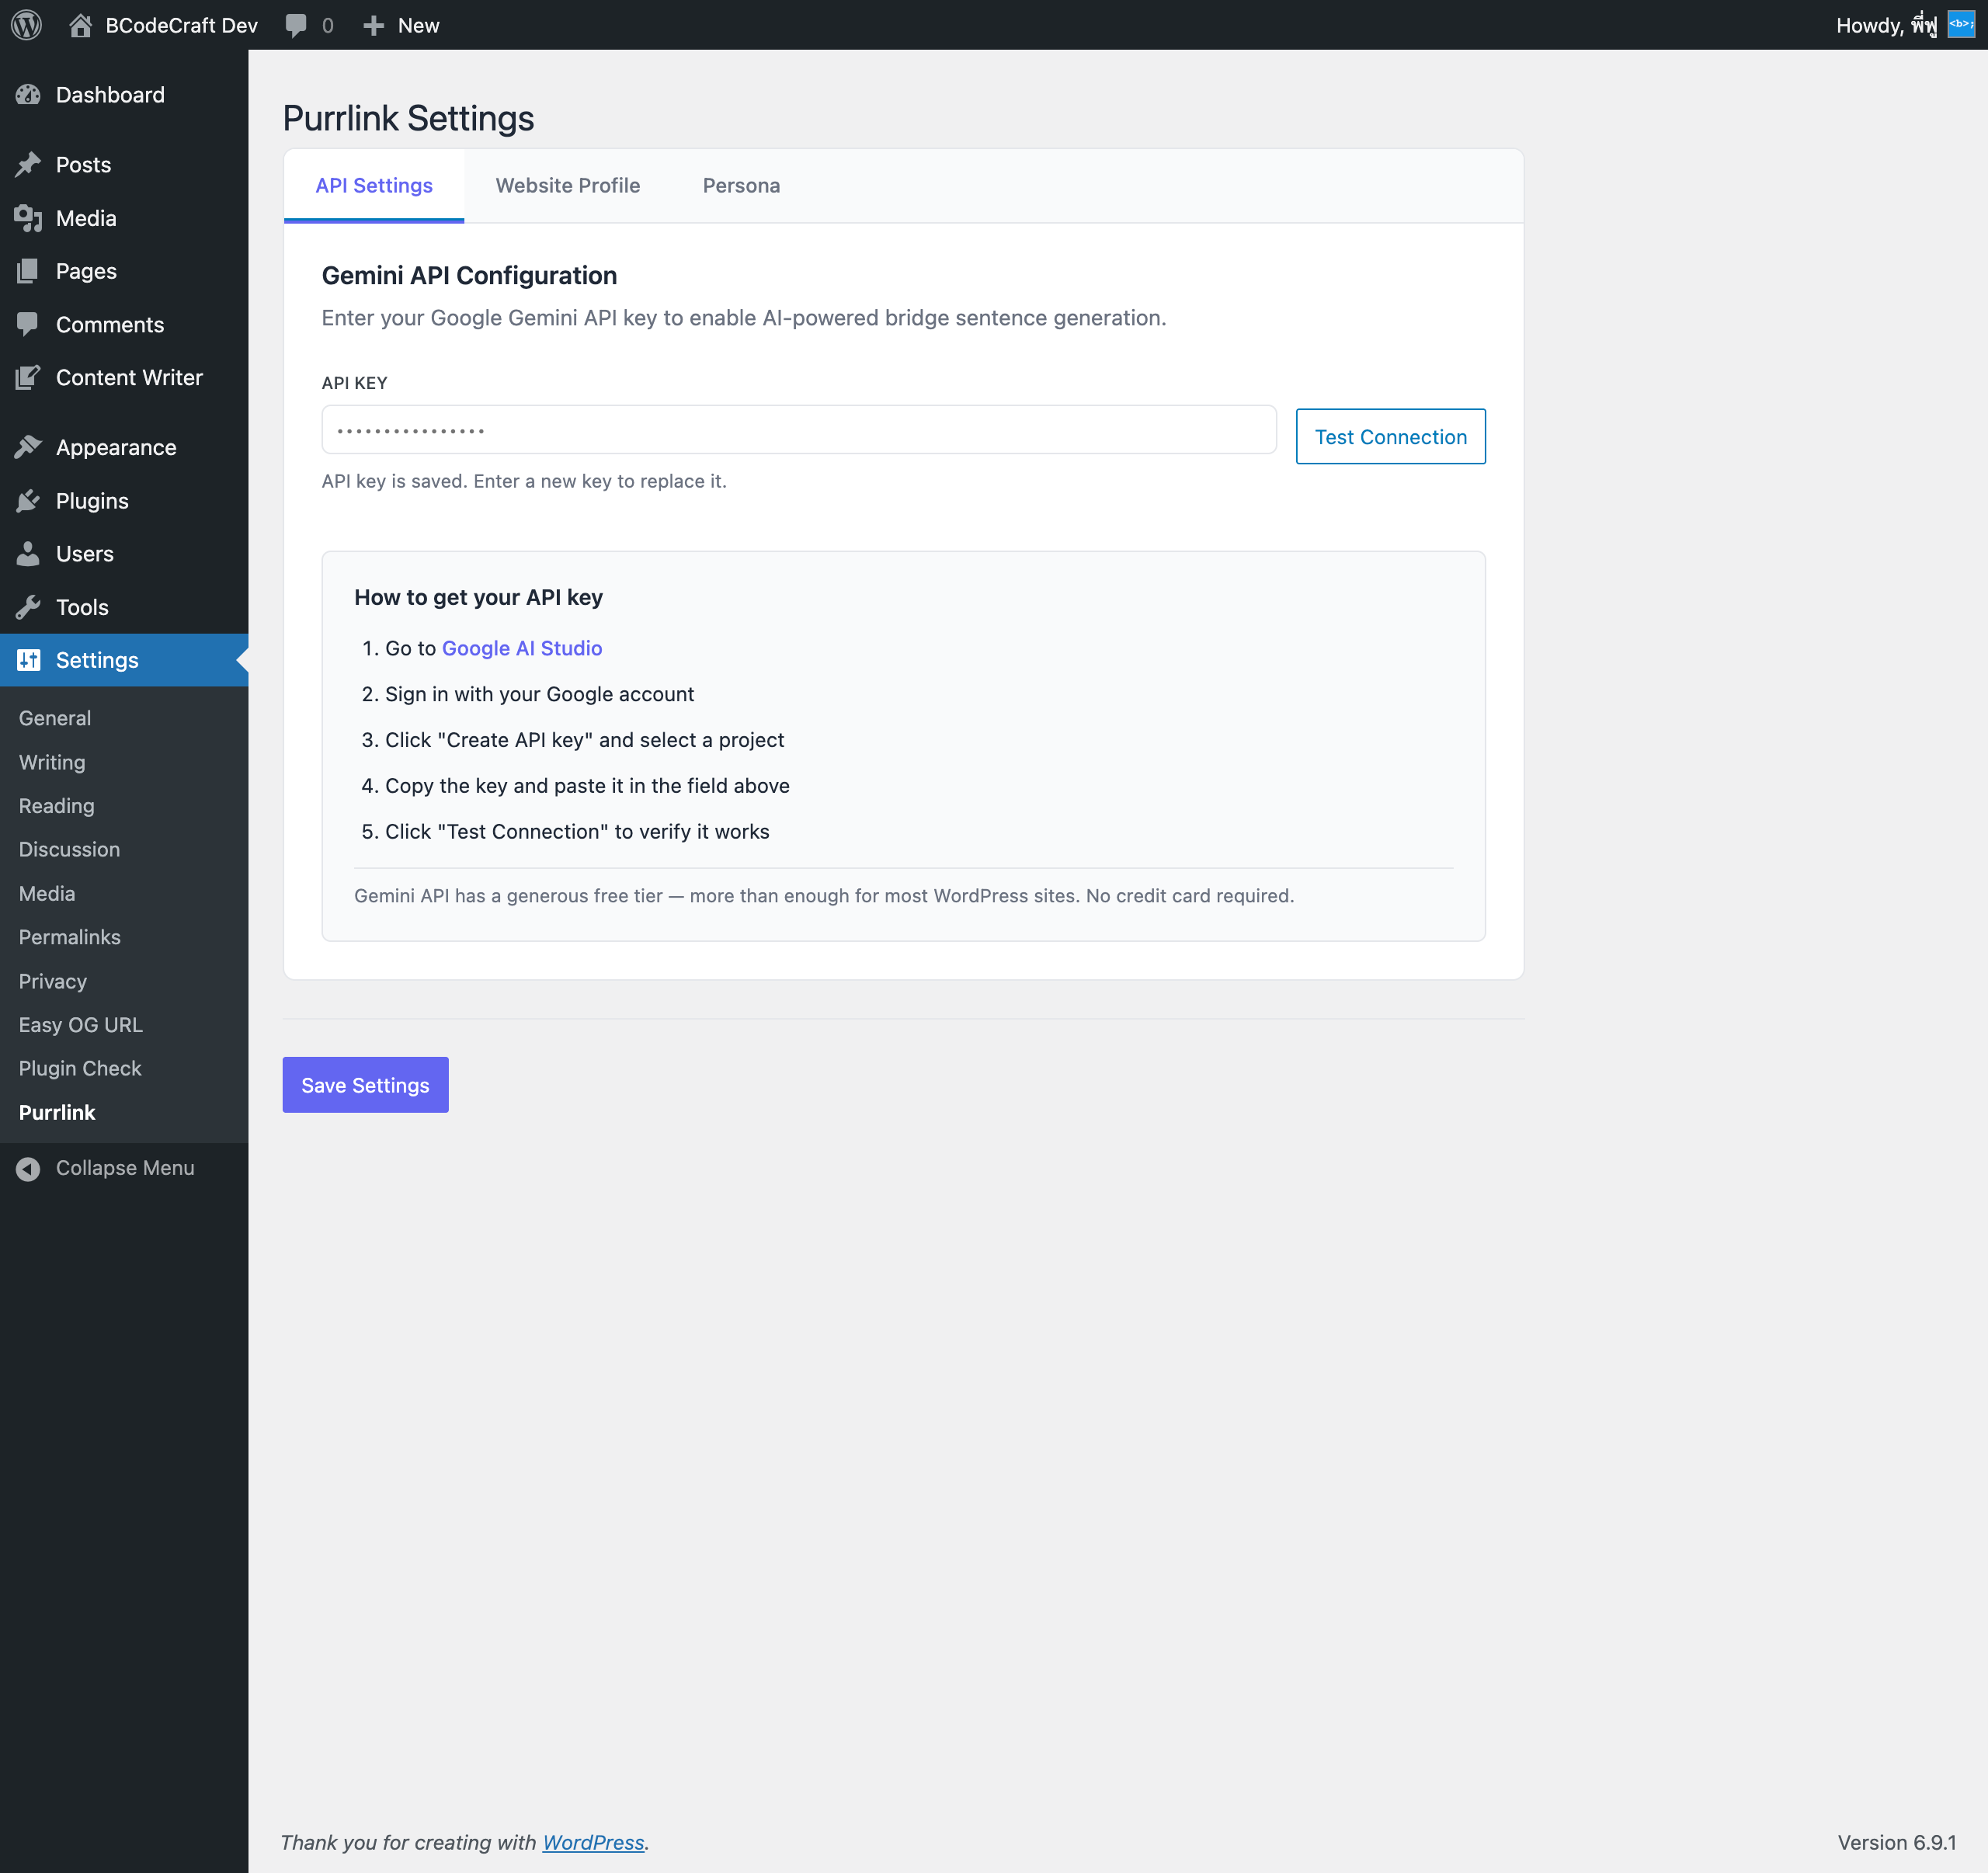Click the Test Connection button
The image size is (1988, 1873).
pos(1390,436)
